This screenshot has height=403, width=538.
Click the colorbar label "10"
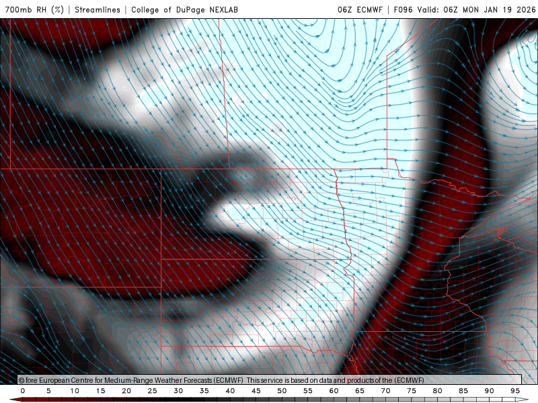click(75, 391)
